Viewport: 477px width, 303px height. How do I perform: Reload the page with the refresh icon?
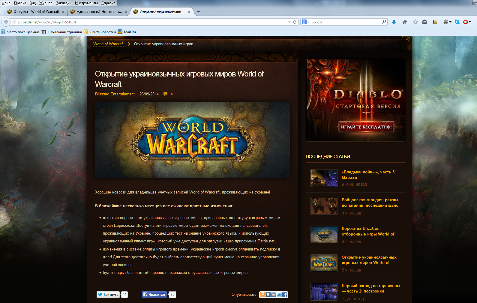click(295, 22)
